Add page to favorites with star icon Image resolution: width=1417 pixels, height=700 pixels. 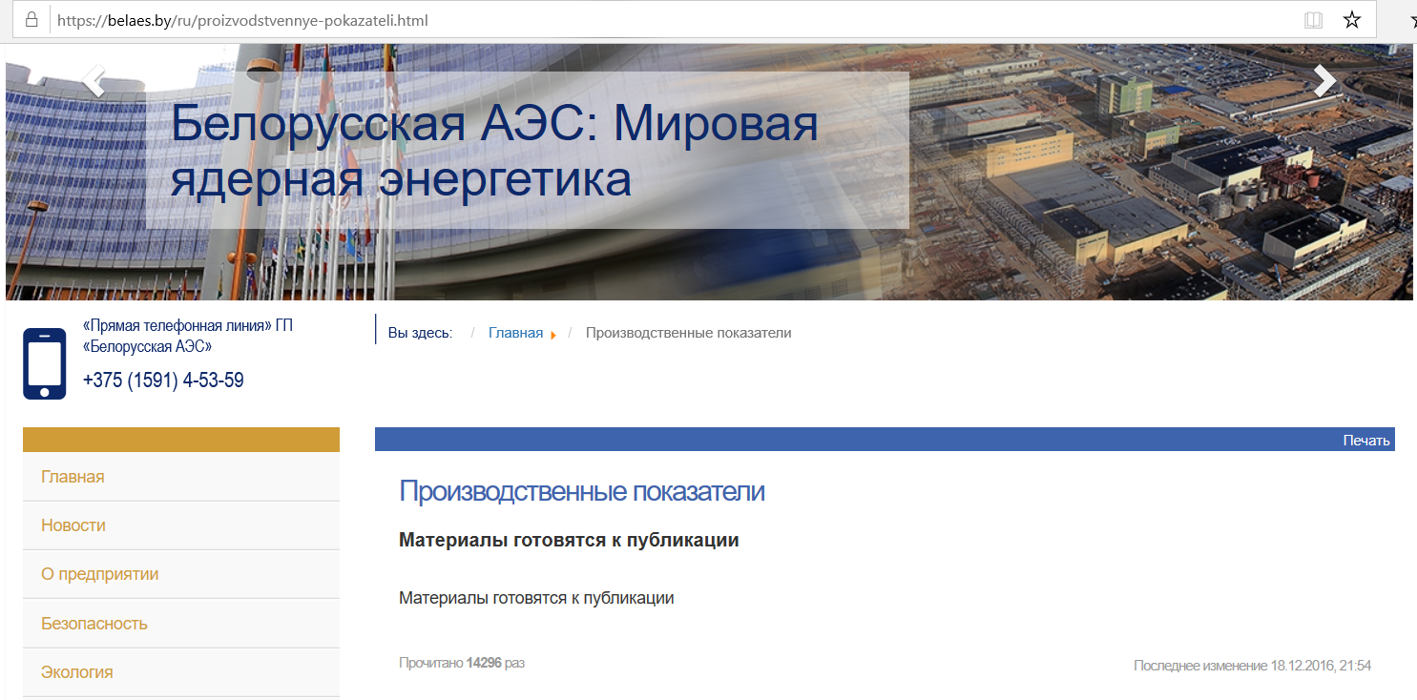click(x=1352, y=20)
